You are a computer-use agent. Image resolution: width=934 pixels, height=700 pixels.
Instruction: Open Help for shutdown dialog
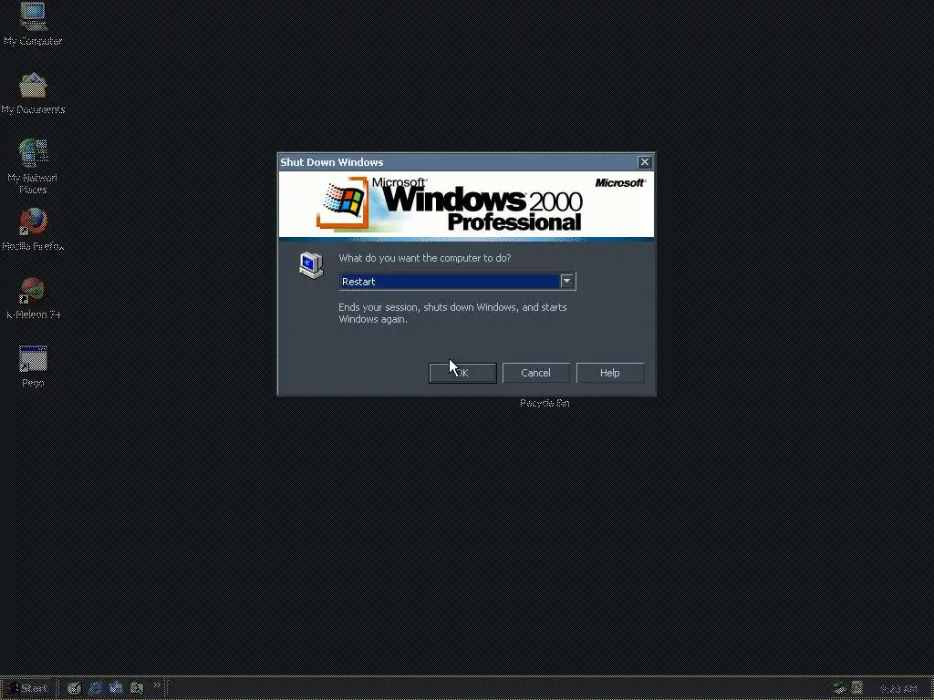(x=609, y=373)
